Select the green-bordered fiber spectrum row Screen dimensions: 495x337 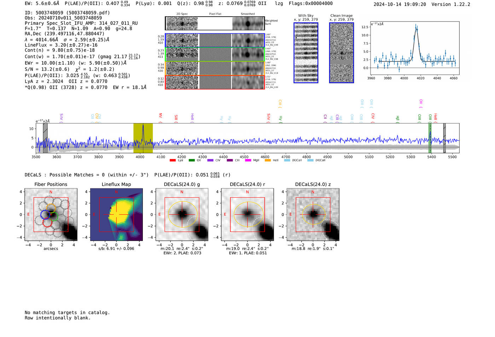tap(215, 54)
